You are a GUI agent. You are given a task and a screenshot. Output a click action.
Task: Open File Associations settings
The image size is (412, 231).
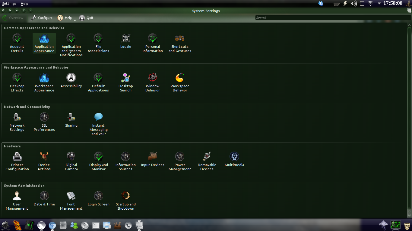[98, 43]
